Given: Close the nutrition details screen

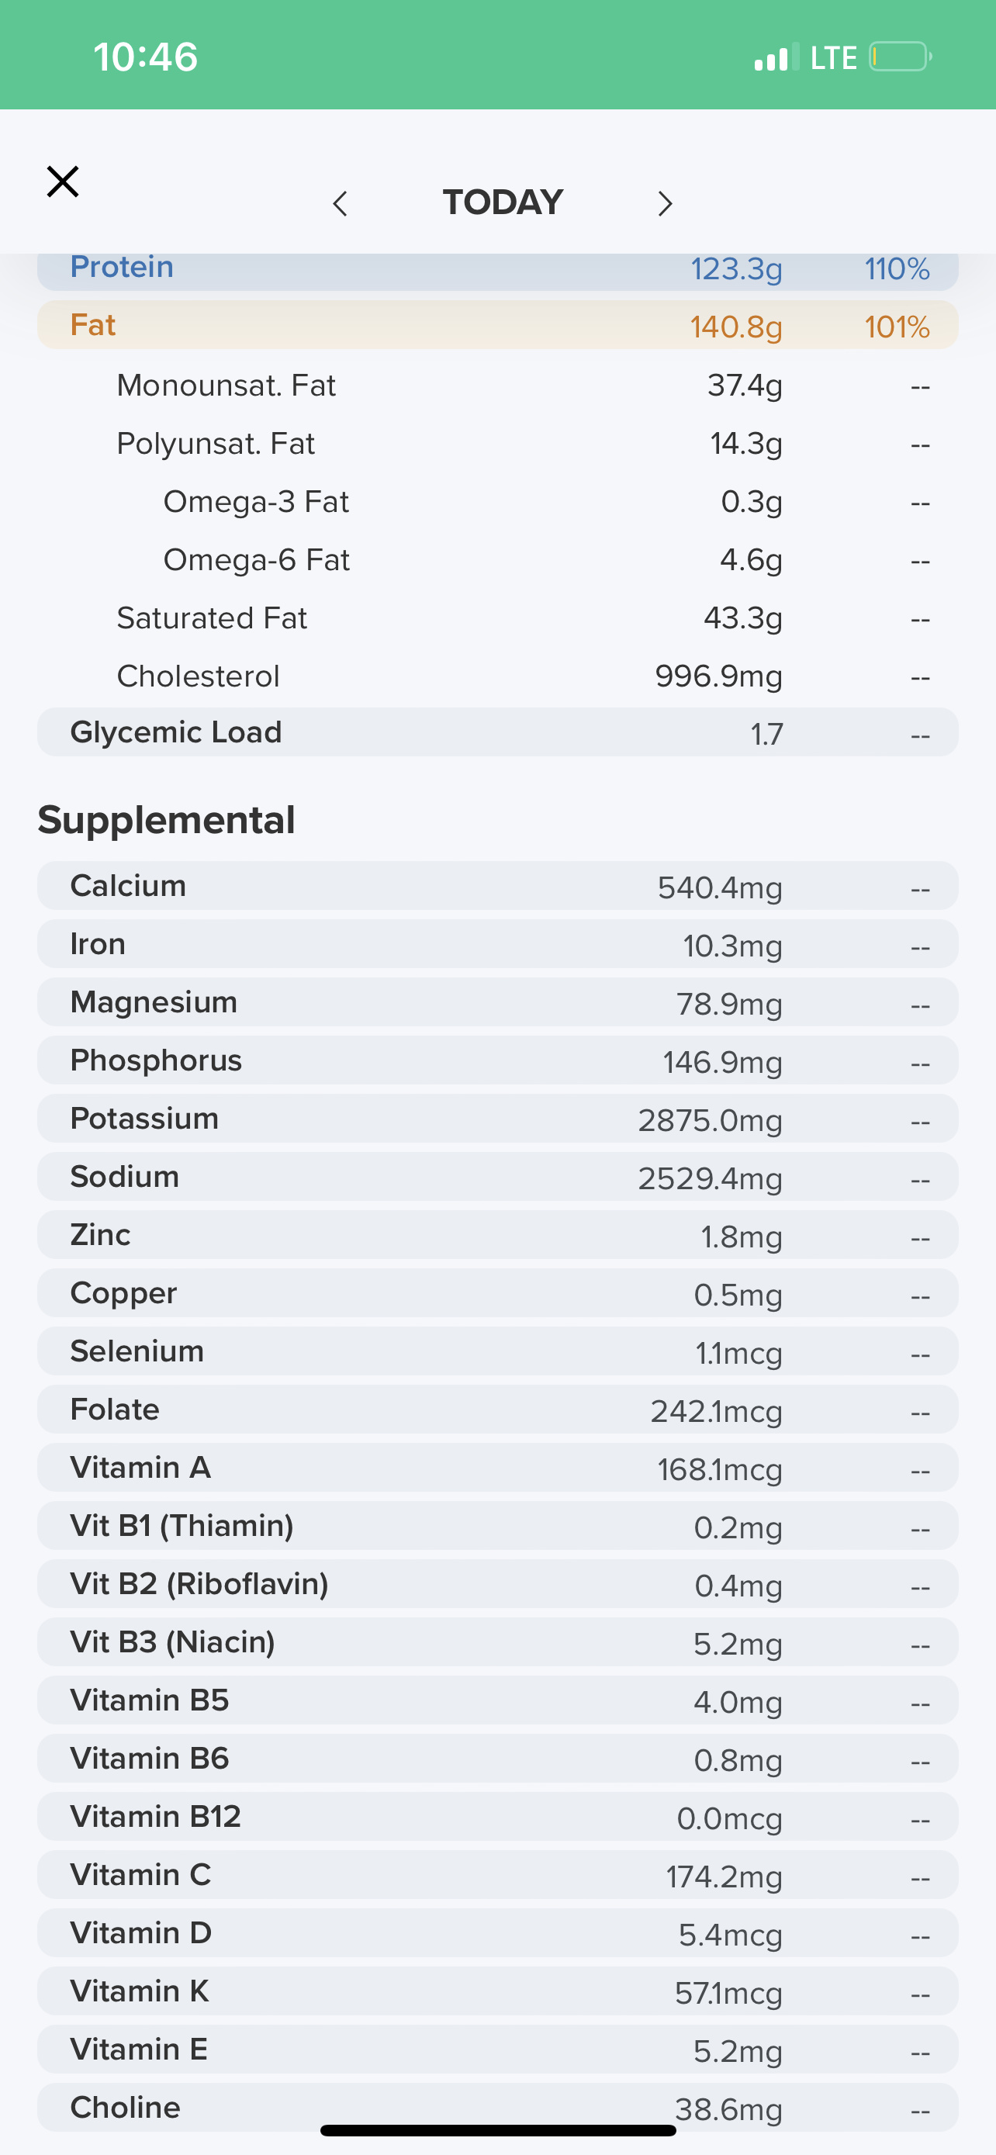Looking at the screenshot, I should pos(63,182).
